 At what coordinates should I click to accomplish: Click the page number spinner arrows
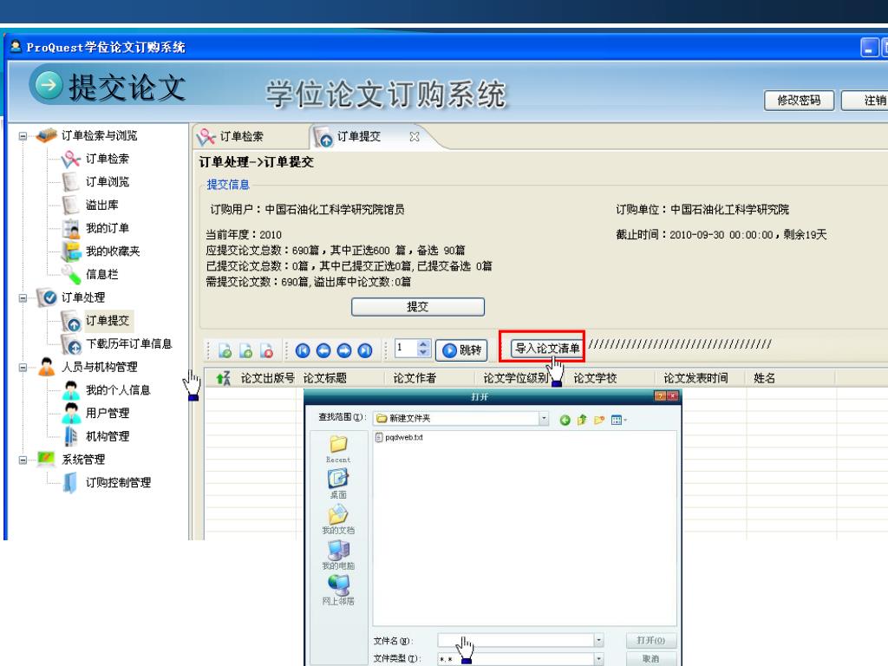(x=423, y=348)
